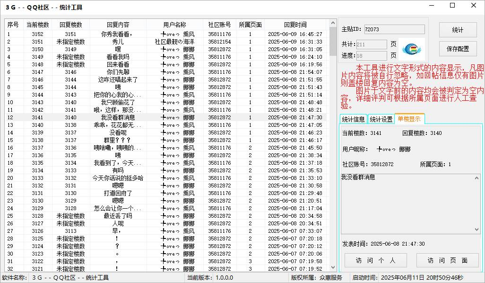485x283 pixels.
Task: Click the 访问个人 button
Action: pyautogui.click(x=375, y=260)
